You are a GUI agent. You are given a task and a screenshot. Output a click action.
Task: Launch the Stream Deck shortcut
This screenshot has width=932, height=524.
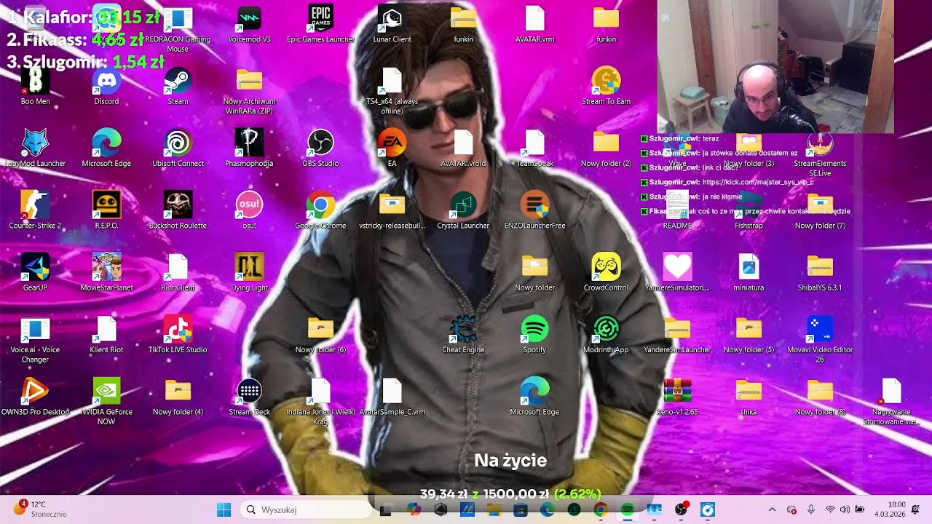249,397
